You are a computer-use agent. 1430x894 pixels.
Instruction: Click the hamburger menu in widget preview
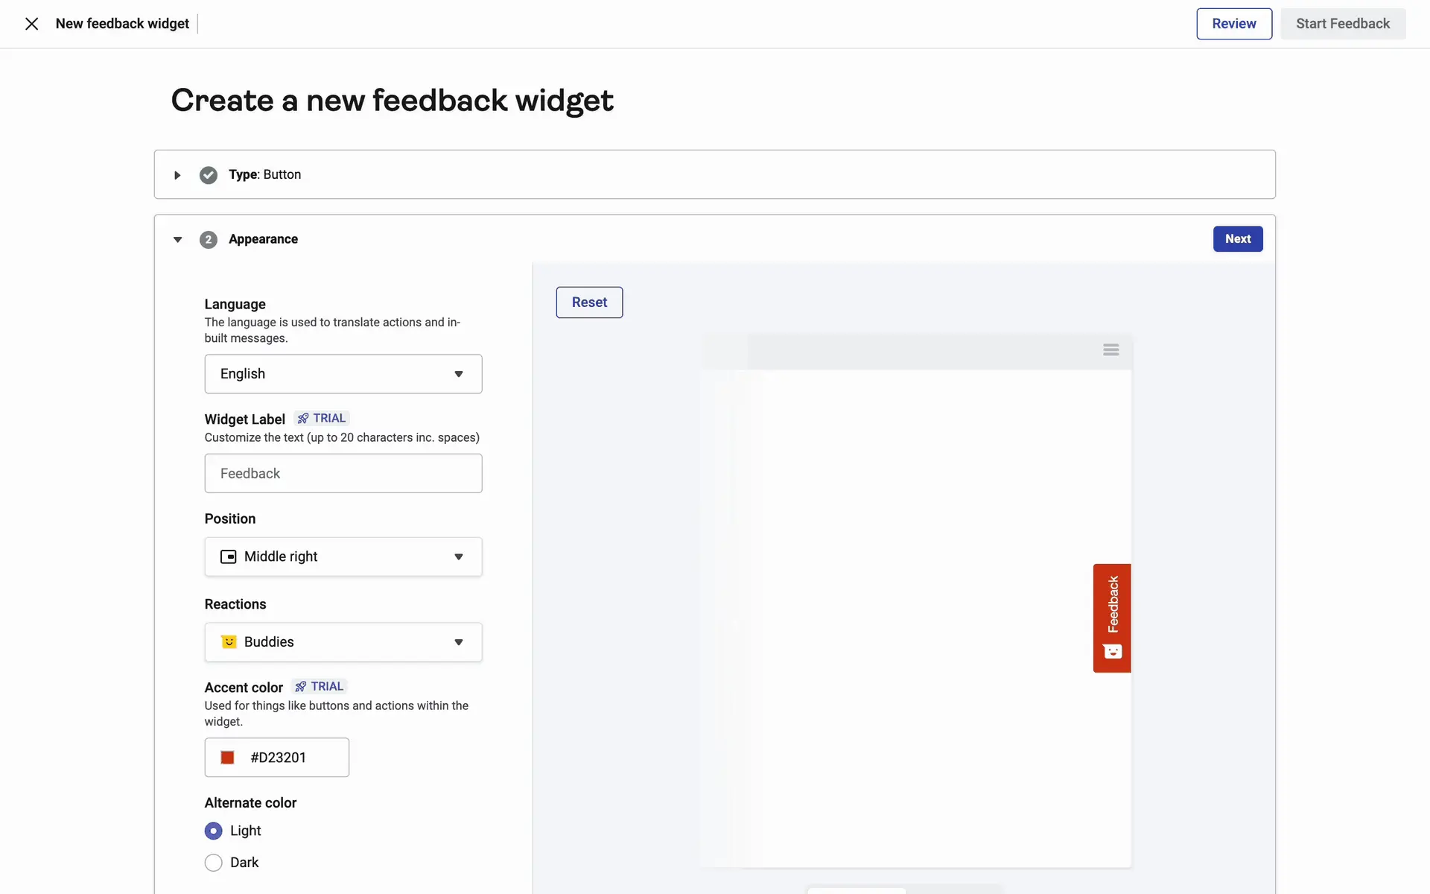coord(1110,350)
